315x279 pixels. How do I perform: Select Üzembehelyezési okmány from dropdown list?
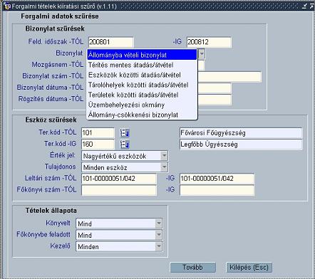142,105
